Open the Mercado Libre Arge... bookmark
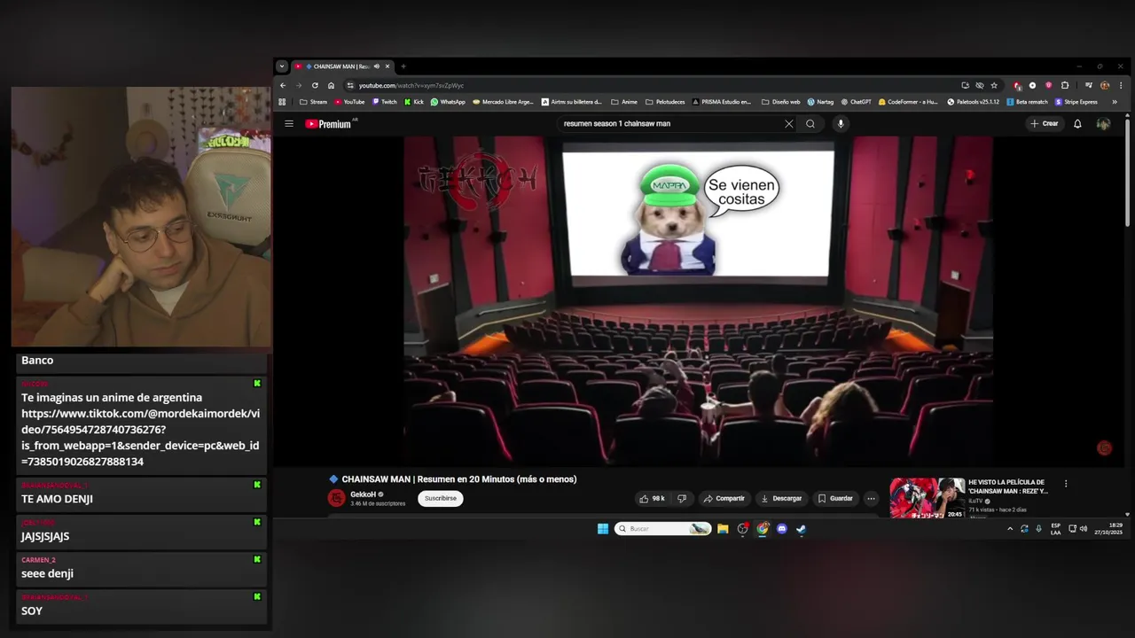This screenshot has width=1135, height=638. pyautogui.click(x=503, y=102)
